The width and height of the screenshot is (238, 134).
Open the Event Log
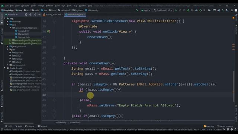click(x=209, y=126)
